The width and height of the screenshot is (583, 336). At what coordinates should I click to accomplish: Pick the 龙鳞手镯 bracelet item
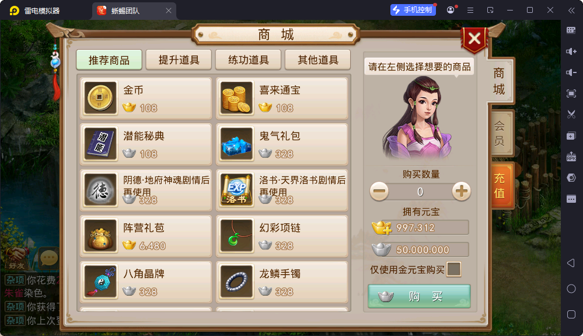click(282, 282)
